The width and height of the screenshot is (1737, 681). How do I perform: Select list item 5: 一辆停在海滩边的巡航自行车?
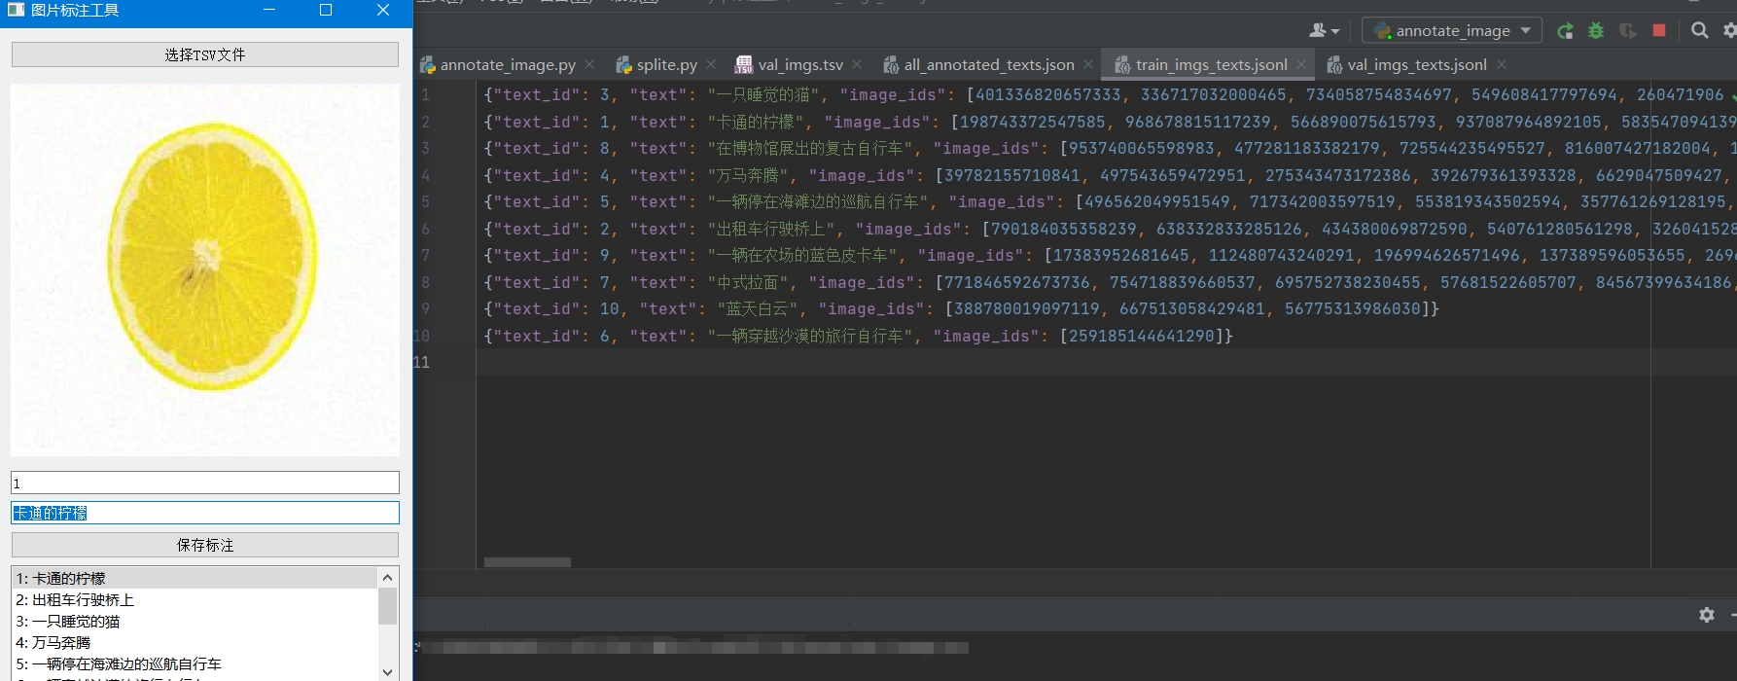194,663
